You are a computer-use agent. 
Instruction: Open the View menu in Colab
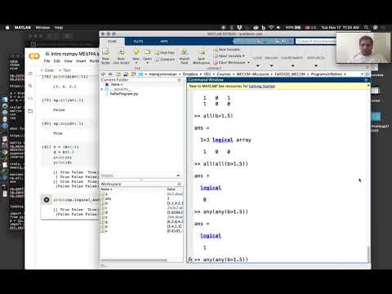click(68, 61)
